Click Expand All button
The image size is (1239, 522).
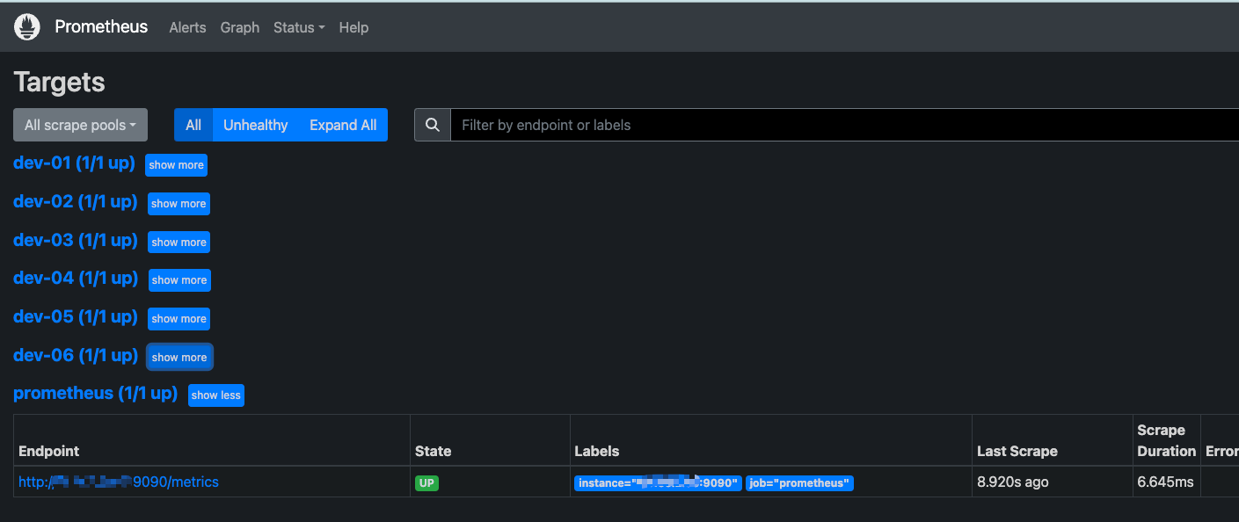343,125
